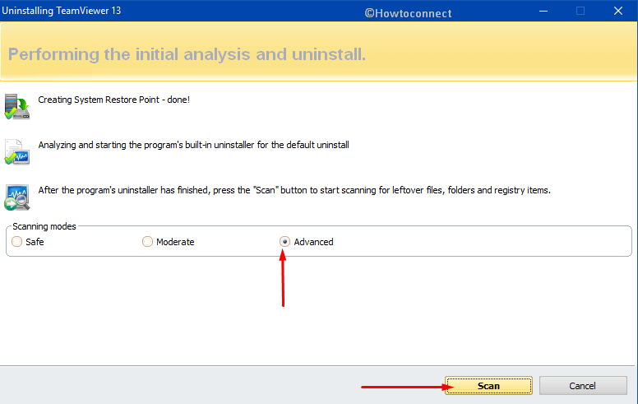The height and width of the screenshot is (404, 638).
Task: Click the System Restore Point icon
Action: point(17,107)
